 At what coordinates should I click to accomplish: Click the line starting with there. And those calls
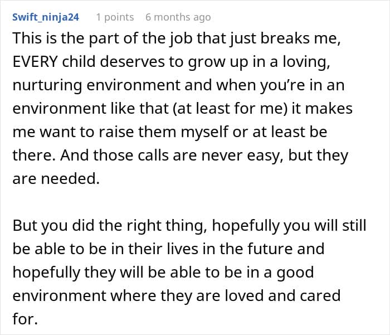pyautogui.click(x=181, y=156)
